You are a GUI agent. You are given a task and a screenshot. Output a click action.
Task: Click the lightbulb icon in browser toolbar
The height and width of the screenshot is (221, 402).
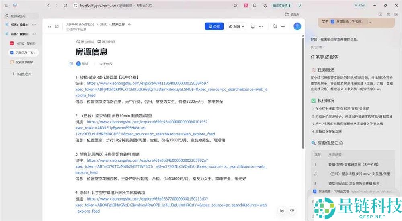pyautogui.click(x=300, y=5)
